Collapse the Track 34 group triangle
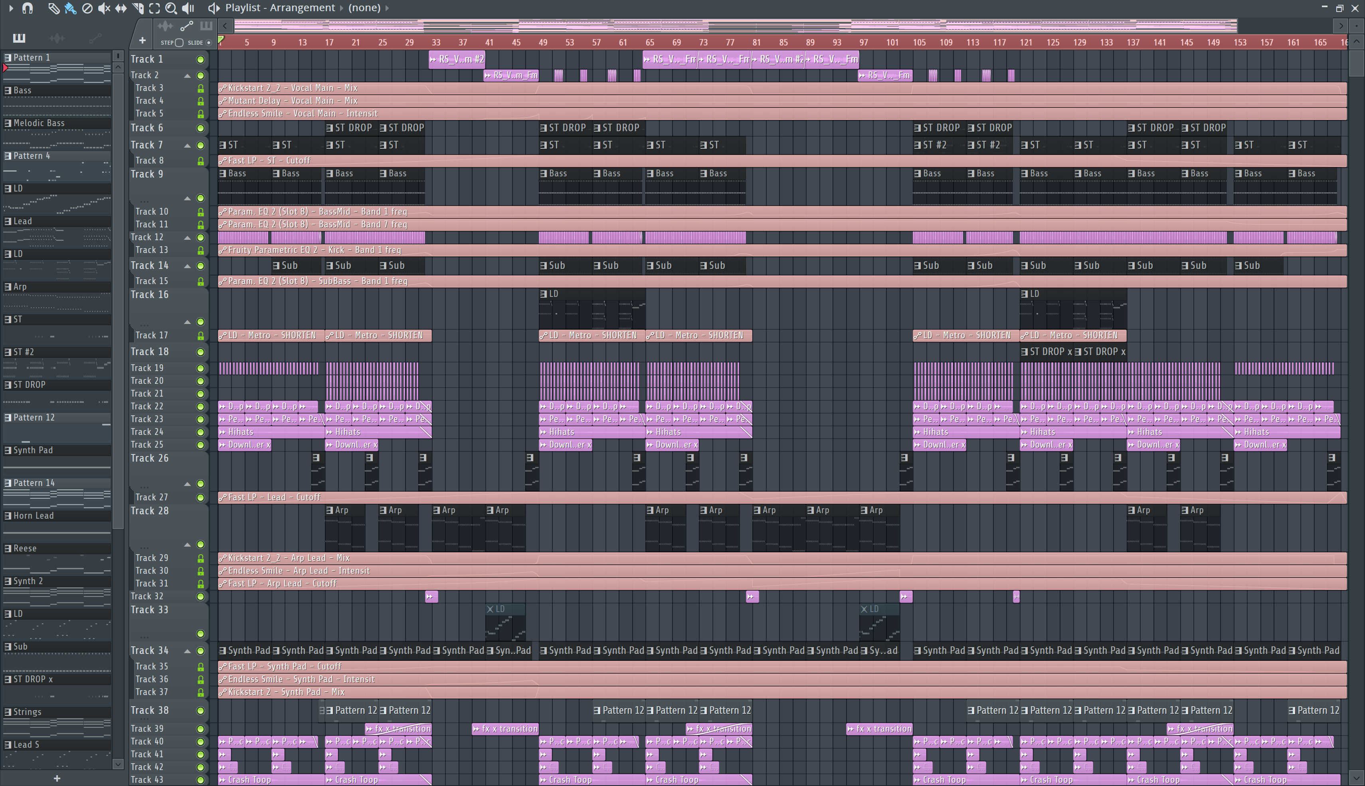The width and height of the screenshot is (1365, 786). 187,651
